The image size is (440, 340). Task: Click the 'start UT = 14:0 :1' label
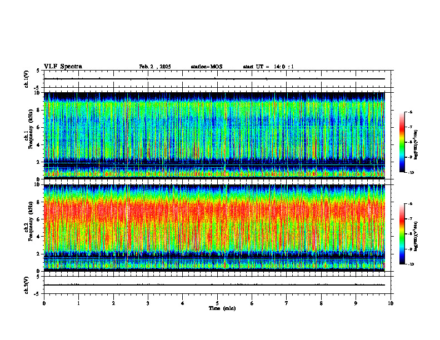coord(268,67)
